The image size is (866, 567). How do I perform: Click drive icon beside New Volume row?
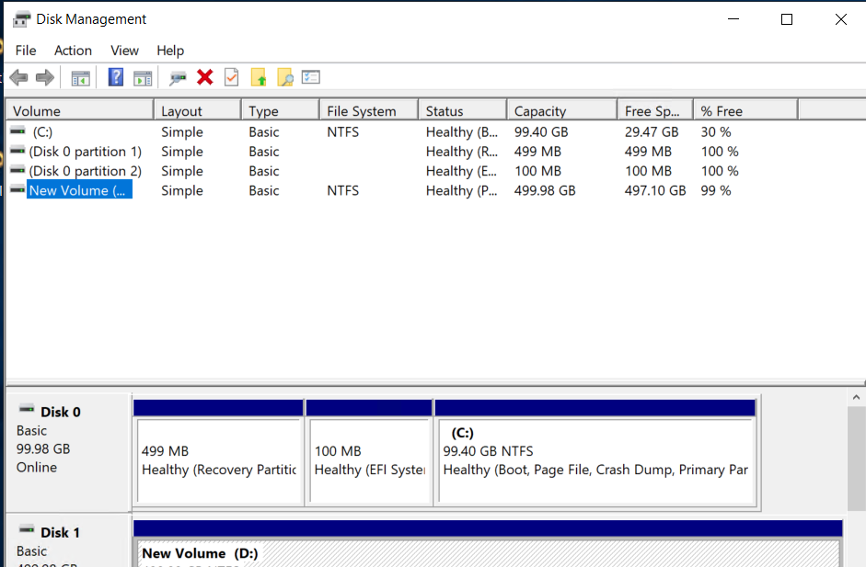17,189
